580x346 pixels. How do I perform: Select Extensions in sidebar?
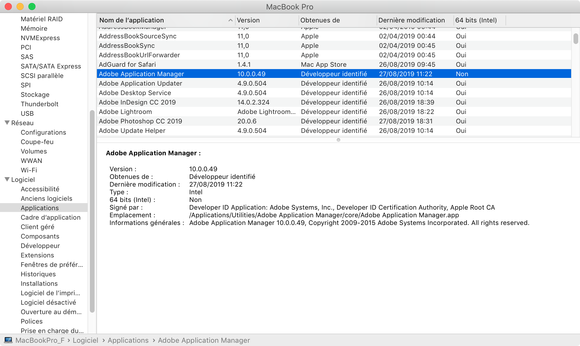click(37, 255)
